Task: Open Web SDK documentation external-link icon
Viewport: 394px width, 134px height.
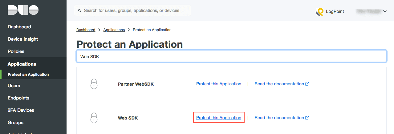Action: 307,118
